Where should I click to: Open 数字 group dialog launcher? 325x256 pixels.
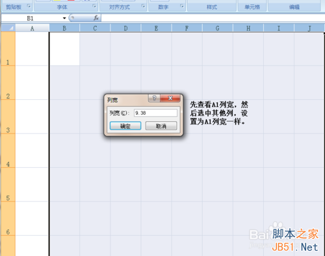(182, 6)
